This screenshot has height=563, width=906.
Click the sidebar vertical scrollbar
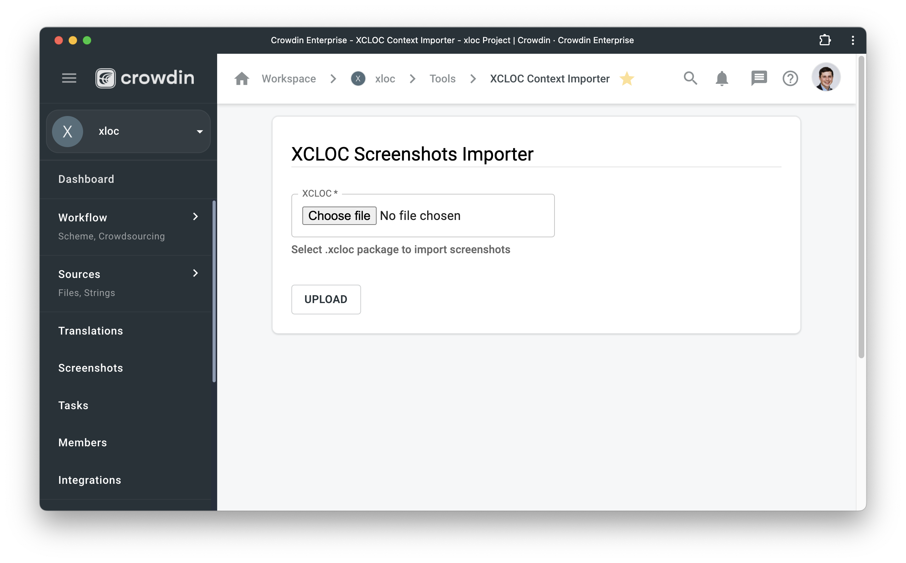(x=214, y=291)
